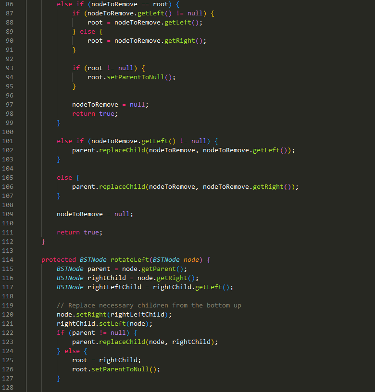Click the closing brace on line 95
Screen dimensions: 375x392
point(74,86)
